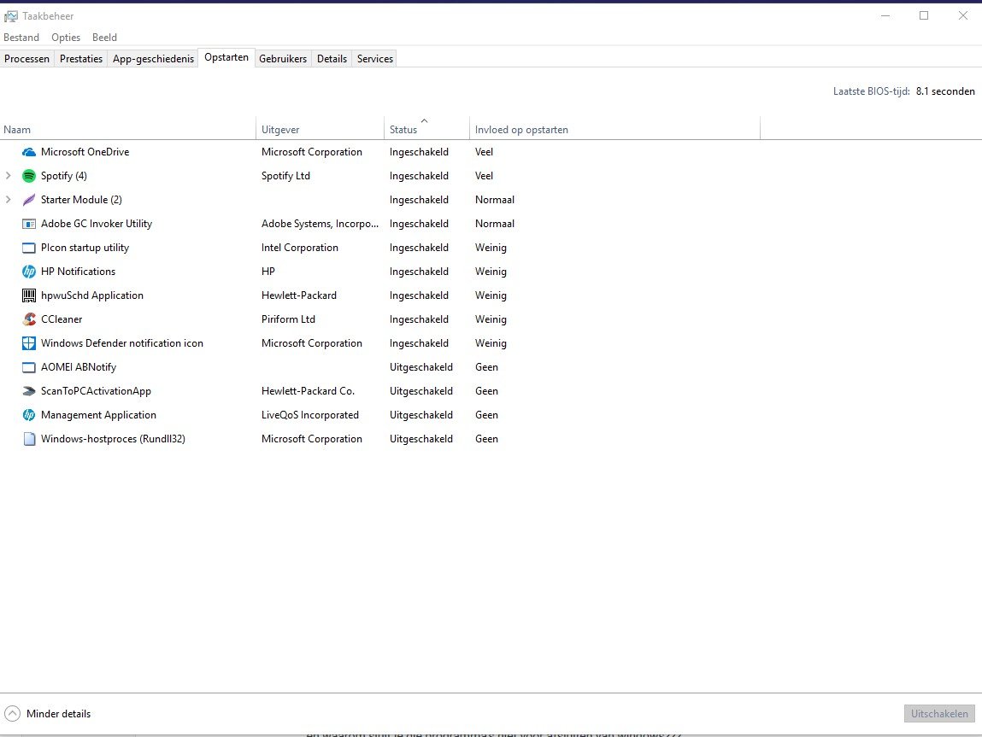Click the green Spotify icon
982x737 pixels.
[x=29, y=176]
